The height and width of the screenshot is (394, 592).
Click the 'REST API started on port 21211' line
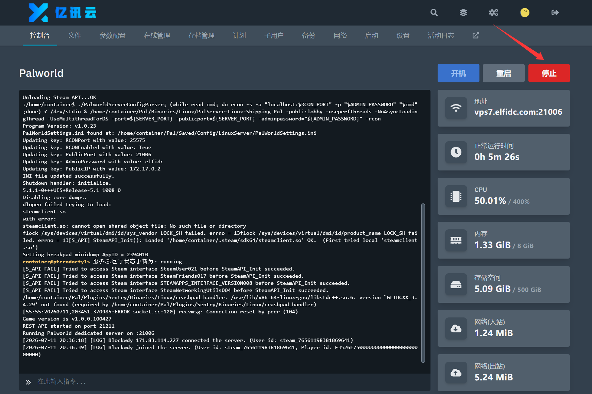pyautogui.click(x=69, y=326)
